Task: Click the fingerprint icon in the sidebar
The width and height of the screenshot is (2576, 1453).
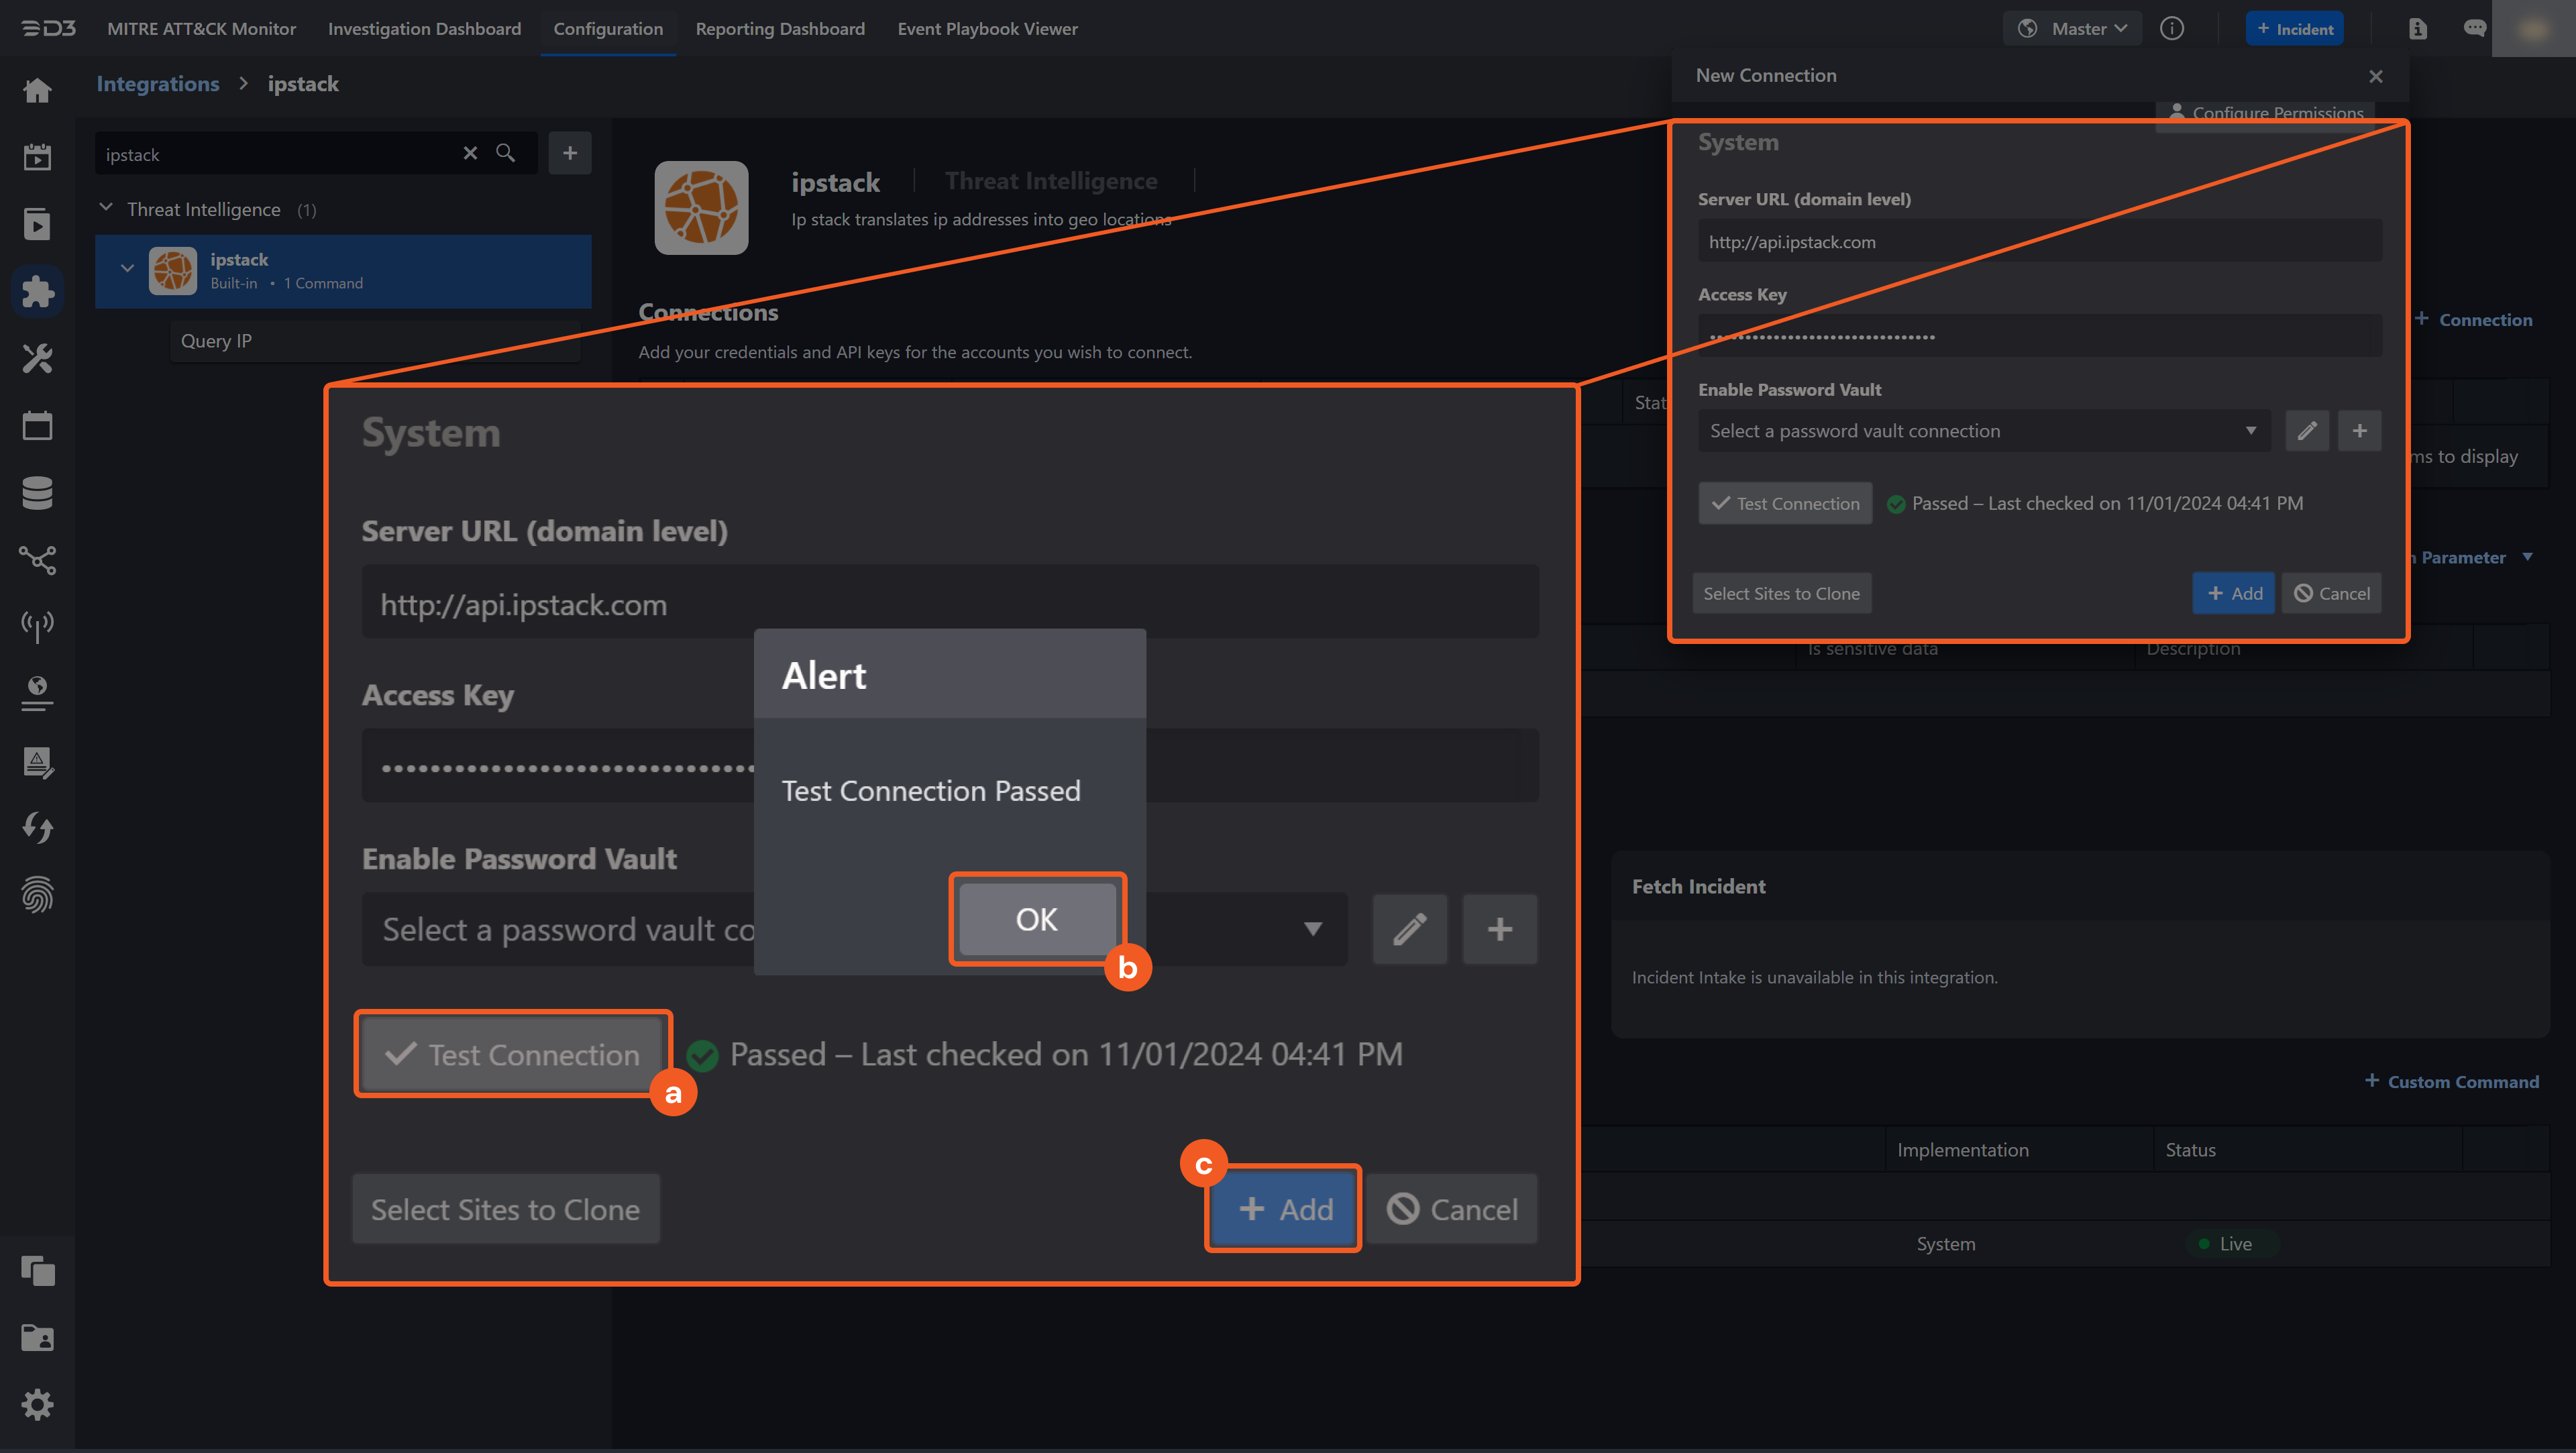Action: (37, 895)
